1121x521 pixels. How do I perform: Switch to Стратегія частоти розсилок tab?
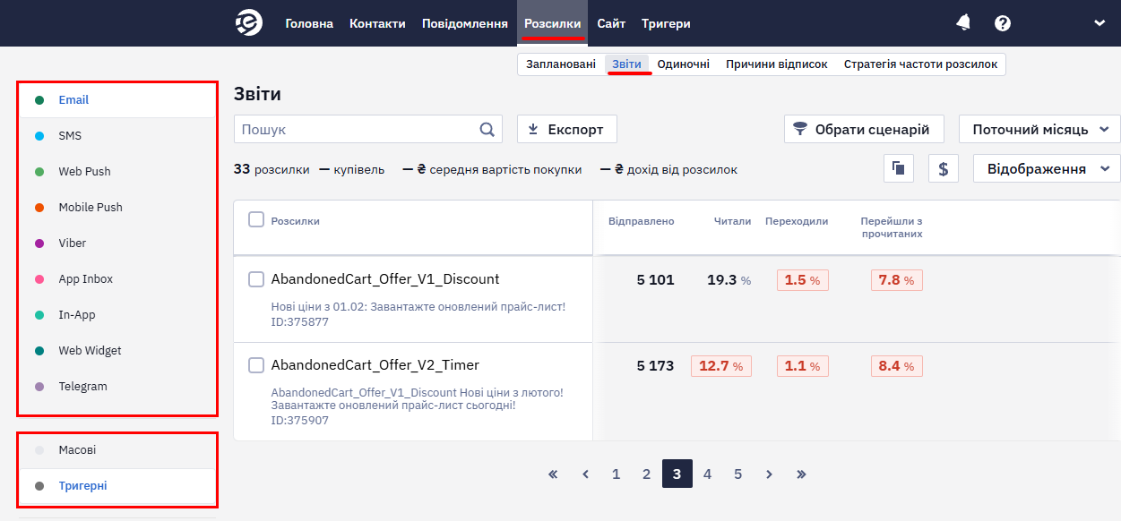(920, 64)
